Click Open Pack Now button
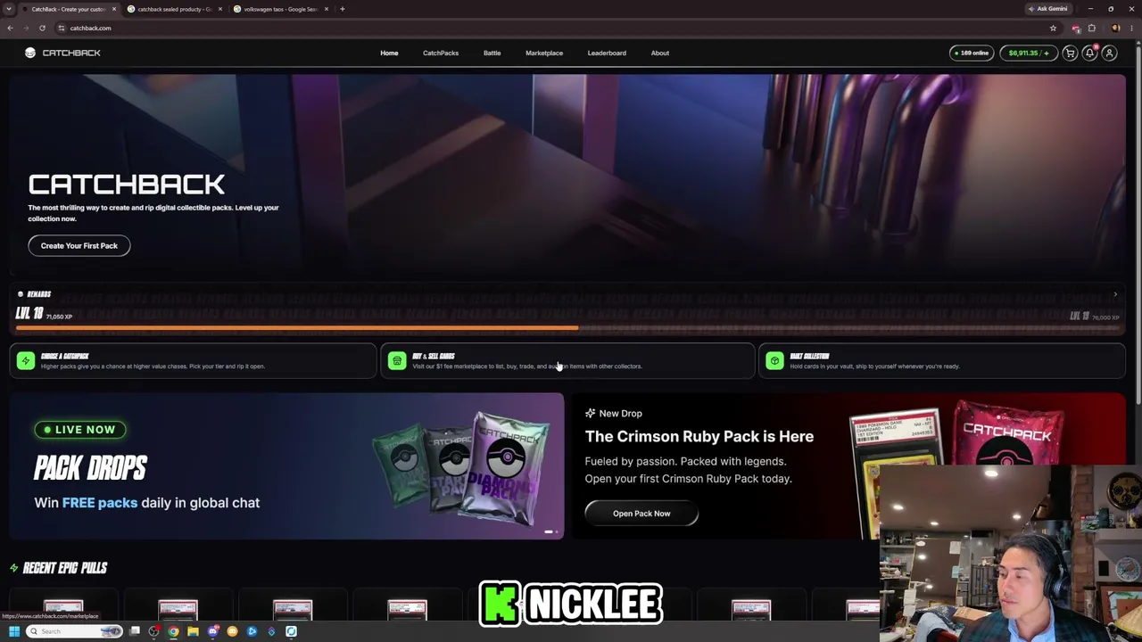 pyautogui.click(x=641, y=514)
